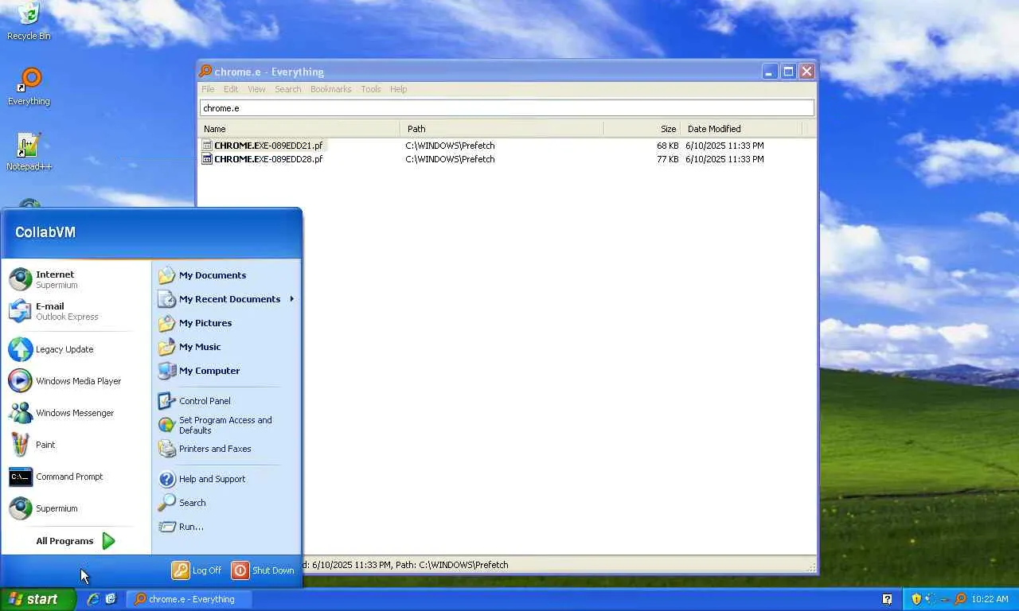The image size is (1019, 611).
Task: Select the Everything desktop shortcut
Action: tap(29, 87)
